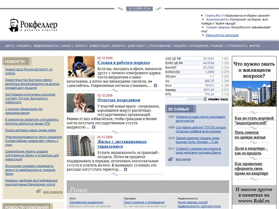
Task: Open СОЦИУМ section
Action: [180, 46]
